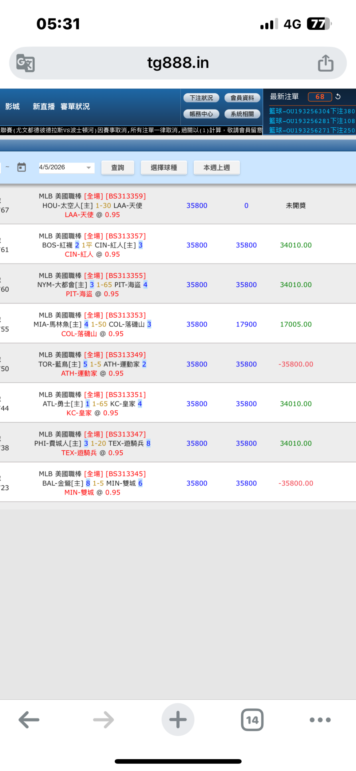
Task: Click COL-落磯山 @ 0.95 selection
Action: coord(92,334)
